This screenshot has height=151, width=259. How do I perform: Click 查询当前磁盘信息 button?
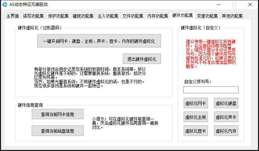tap(58, 131)
